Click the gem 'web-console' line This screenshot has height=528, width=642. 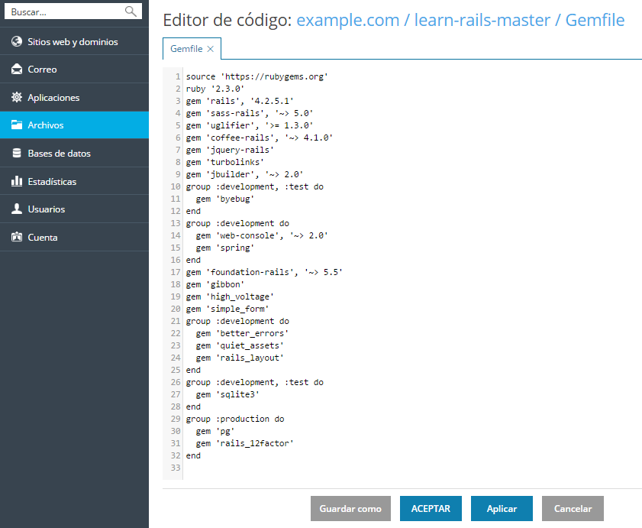coord(262,235)
